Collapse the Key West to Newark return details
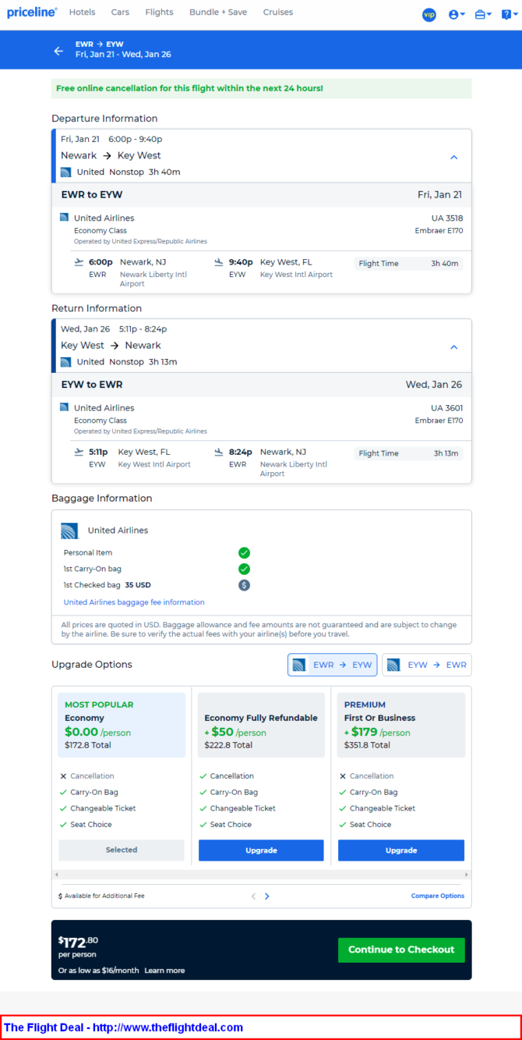 [x=454, y=347]
